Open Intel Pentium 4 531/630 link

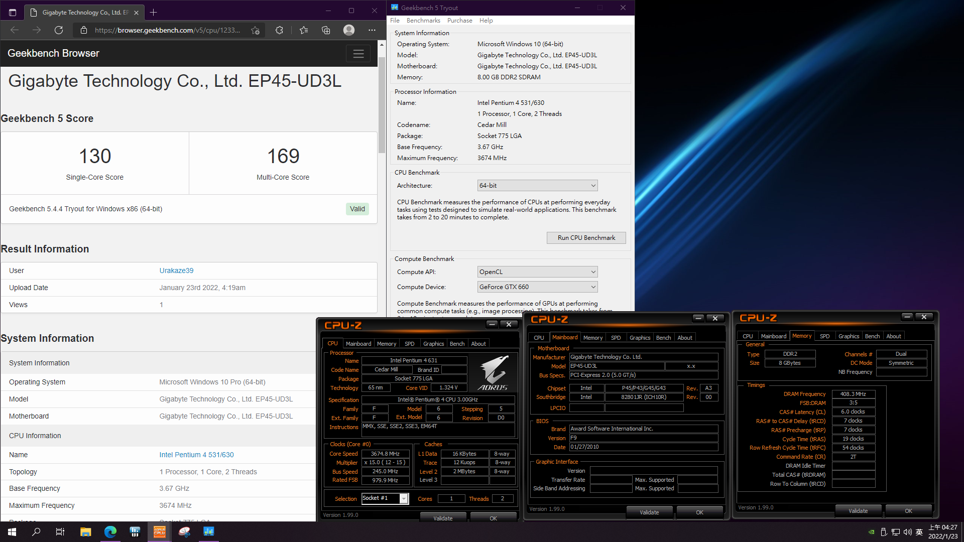click(x=196, y=455)
